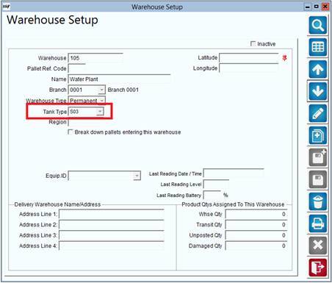Viewport: 332px width, 283px height.
Task: Click the application icon in title bar
Action: 7,7
